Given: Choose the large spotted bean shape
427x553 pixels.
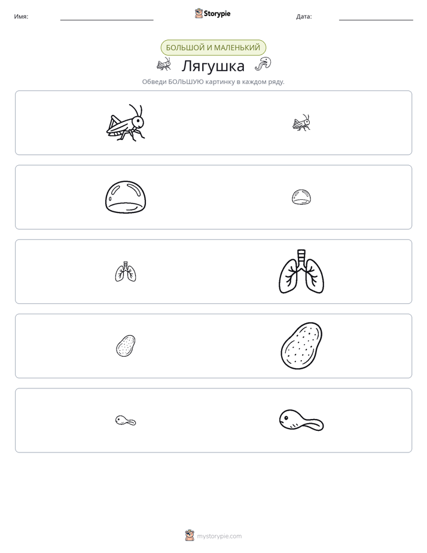Looking at the screenshot, I should [301, 346].
